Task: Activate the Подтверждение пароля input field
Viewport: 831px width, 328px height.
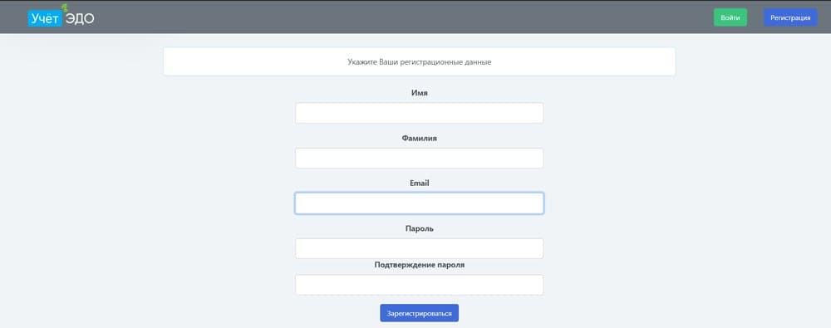Action: pyautogui.click(x=419, y=285)
